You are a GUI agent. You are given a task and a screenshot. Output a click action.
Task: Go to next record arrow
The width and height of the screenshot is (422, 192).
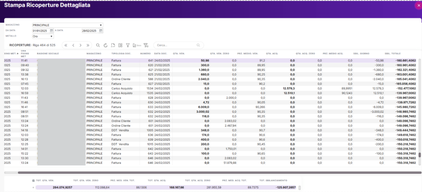click(80, 45)
